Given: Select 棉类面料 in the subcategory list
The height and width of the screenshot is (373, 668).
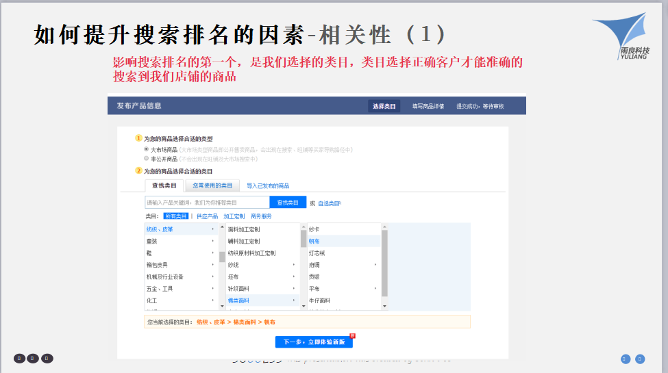Looking at the screenshot, I should (x=262, y=300).
